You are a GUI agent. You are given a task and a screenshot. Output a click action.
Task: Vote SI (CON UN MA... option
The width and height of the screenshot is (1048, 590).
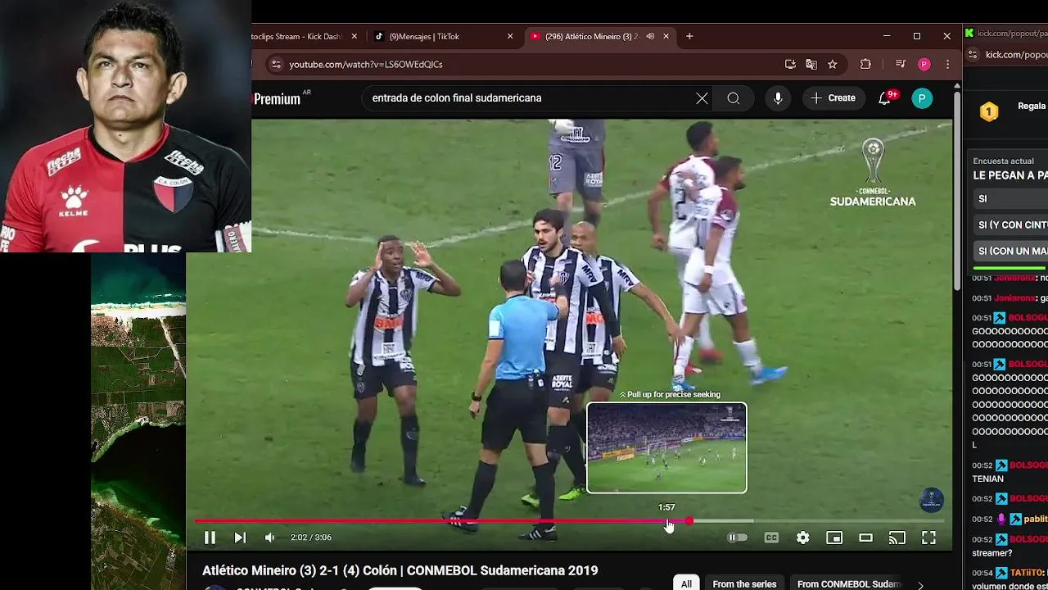(1010, 252)
